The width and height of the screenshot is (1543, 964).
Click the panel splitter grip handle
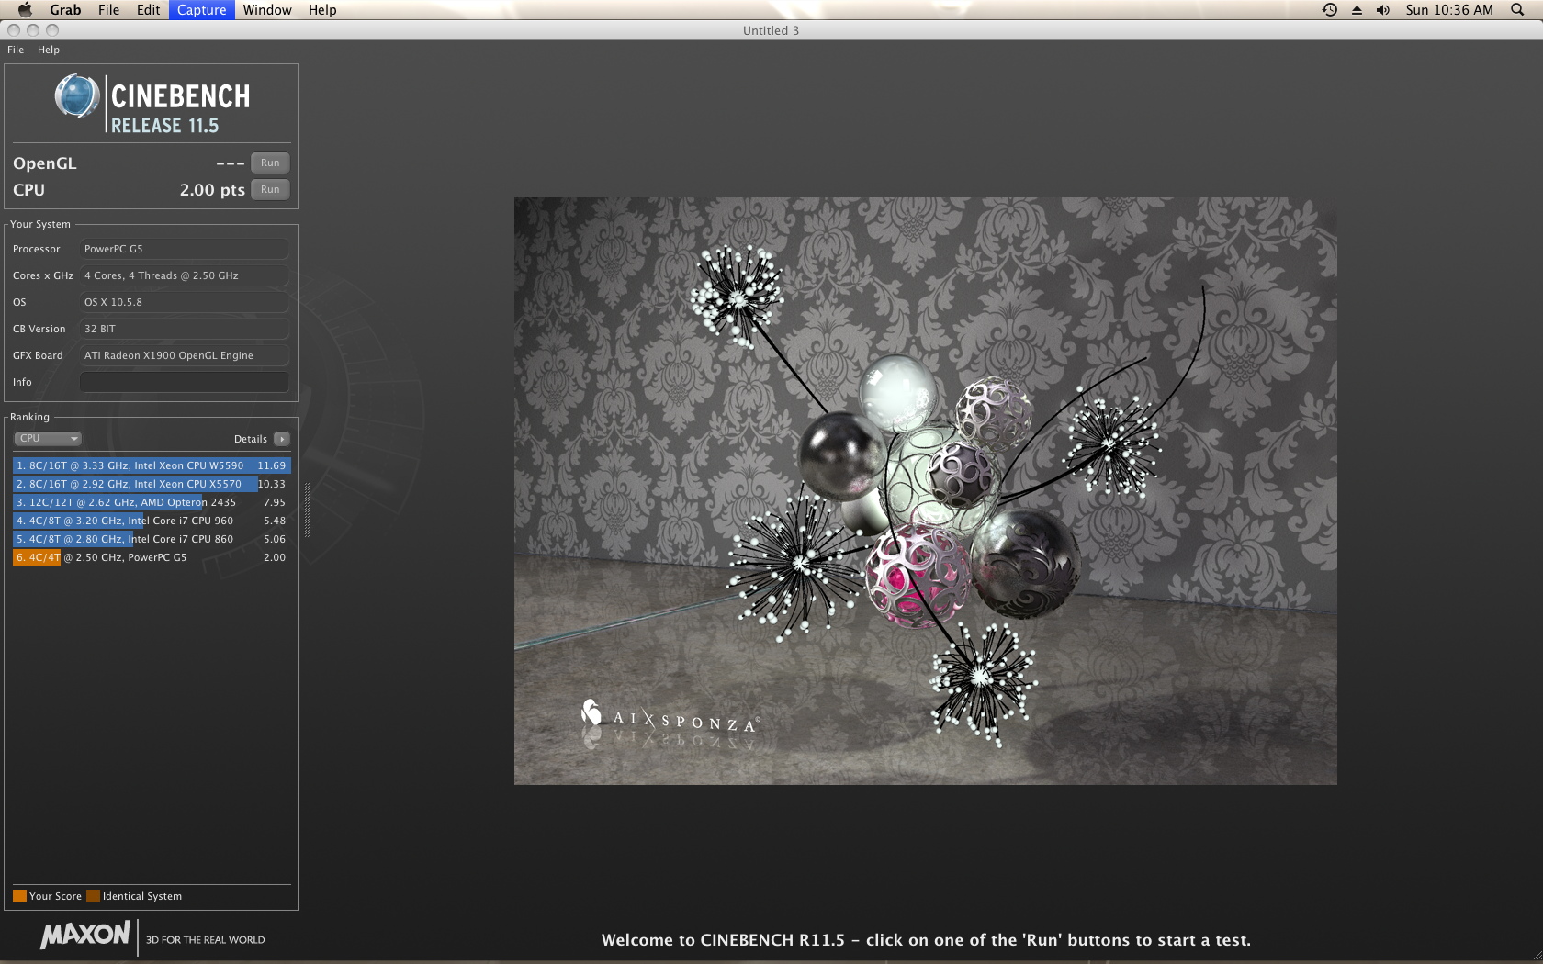pos(307,510)
